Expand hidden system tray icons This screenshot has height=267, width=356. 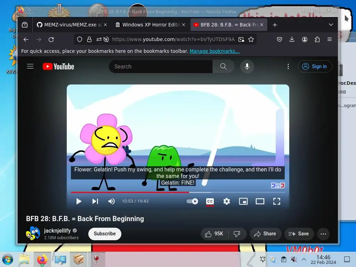click(x=304, y=259)
